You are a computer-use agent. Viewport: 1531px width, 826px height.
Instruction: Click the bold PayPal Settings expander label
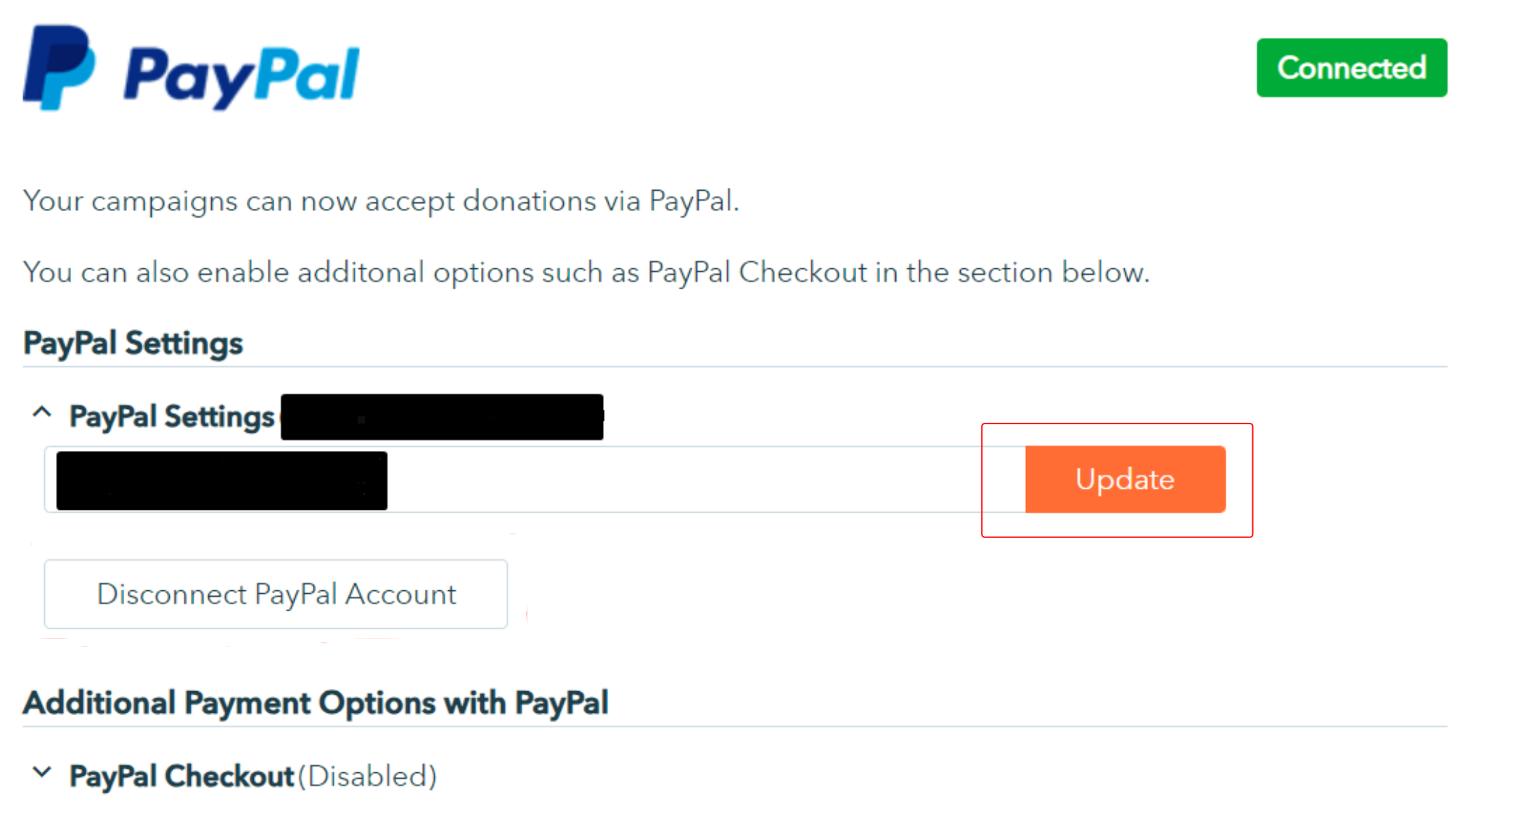pos(172,417)
